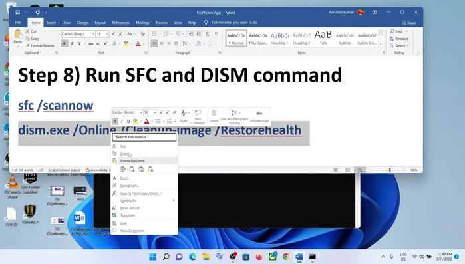Screen dimensions: 465x264
Task: Click the Redo icon in Quick Access Toolbar
Action: (x=38, y=12)
